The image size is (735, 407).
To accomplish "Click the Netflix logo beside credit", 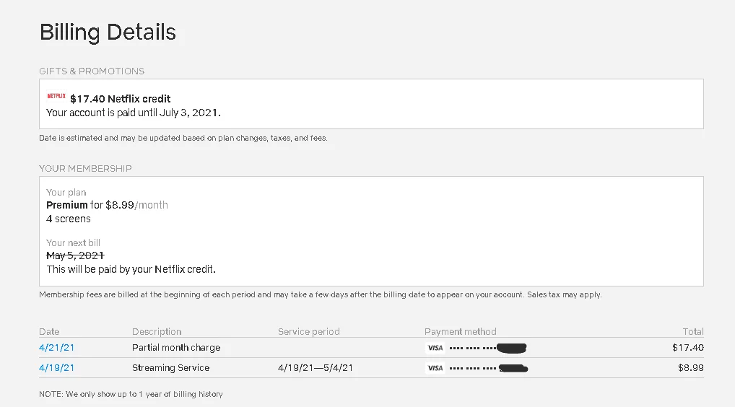I will tap(56, 96).
